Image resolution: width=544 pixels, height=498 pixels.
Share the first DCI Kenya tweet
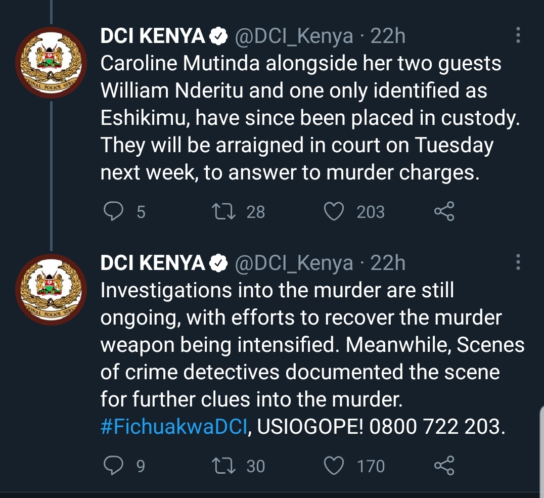(444, 211)
